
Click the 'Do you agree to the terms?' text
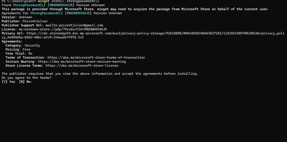coord(26,78)
